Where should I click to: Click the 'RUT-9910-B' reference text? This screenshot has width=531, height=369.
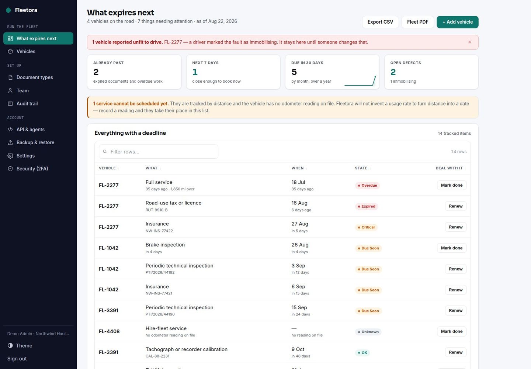tap(156, 210)
